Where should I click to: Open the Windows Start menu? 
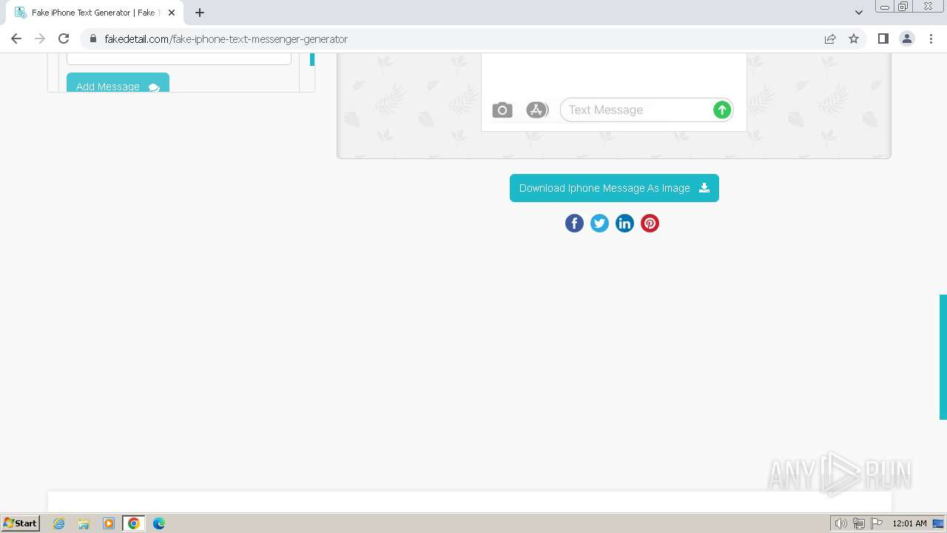tap(21, 523)
